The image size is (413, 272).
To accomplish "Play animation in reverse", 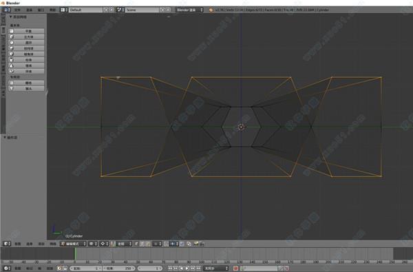I will 182,269.
